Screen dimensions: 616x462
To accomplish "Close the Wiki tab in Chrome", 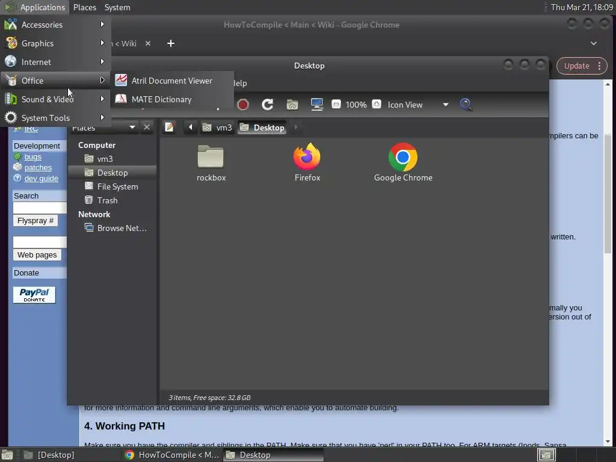I will [148, 43].
